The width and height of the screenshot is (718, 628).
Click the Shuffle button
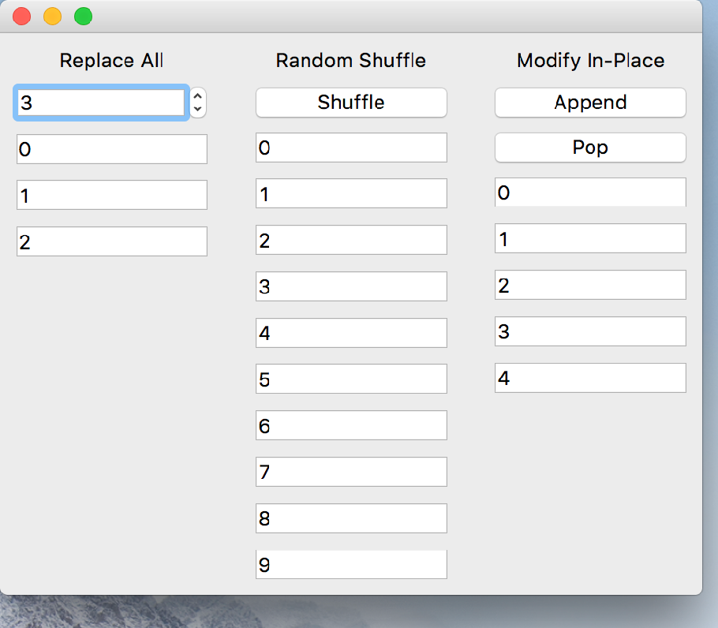[351, 103]
